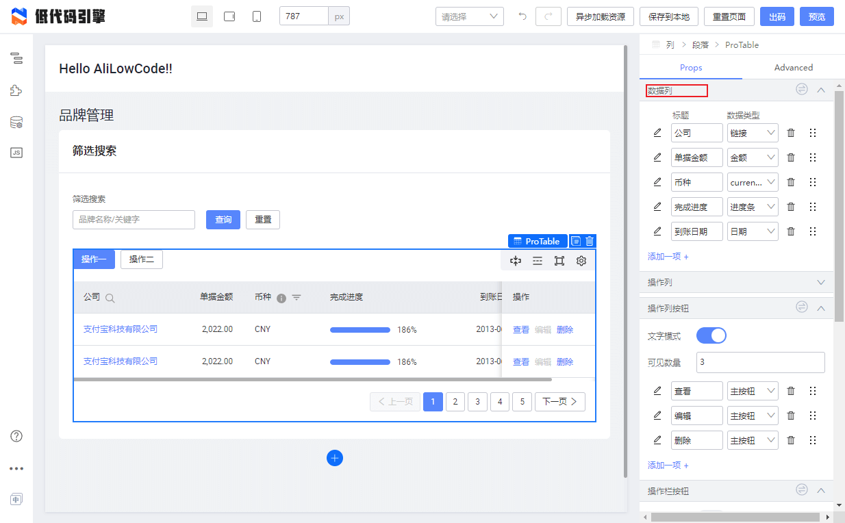This screenshot has width=845, height=523.
Task: Copy the selected ProTable component
Action: click(576, 241)
